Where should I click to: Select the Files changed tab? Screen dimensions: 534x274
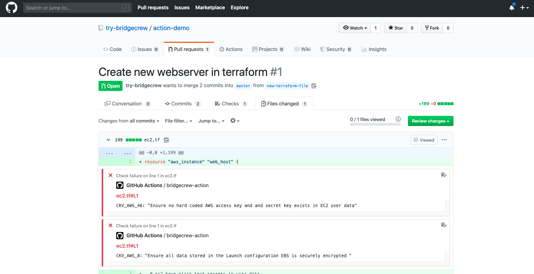[284, 104]
